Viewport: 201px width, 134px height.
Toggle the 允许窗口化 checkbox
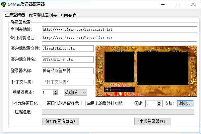pyautogui.click(x=14, y=103)
